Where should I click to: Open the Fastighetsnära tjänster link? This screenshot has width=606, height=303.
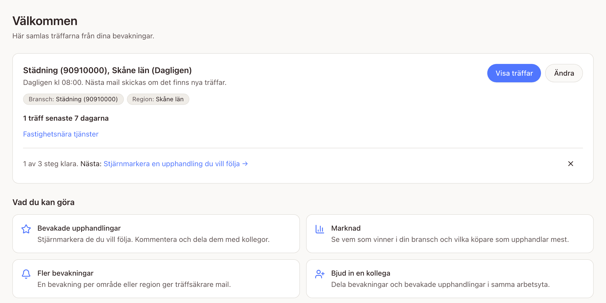[x=61, y=134]
